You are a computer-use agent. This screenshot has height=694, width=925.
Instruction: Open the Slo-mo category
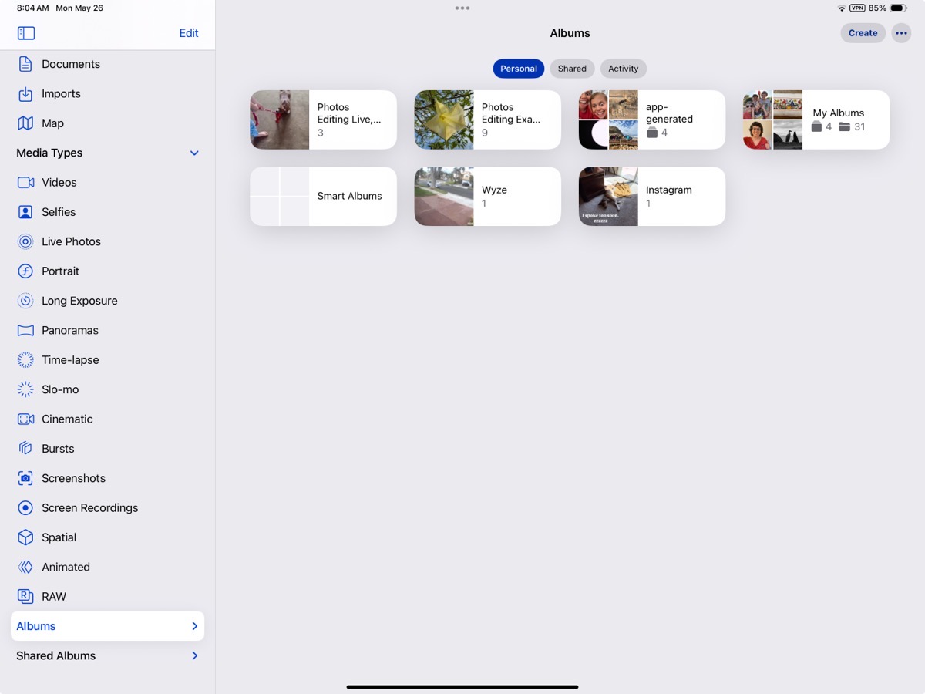[x=59, y=389]
